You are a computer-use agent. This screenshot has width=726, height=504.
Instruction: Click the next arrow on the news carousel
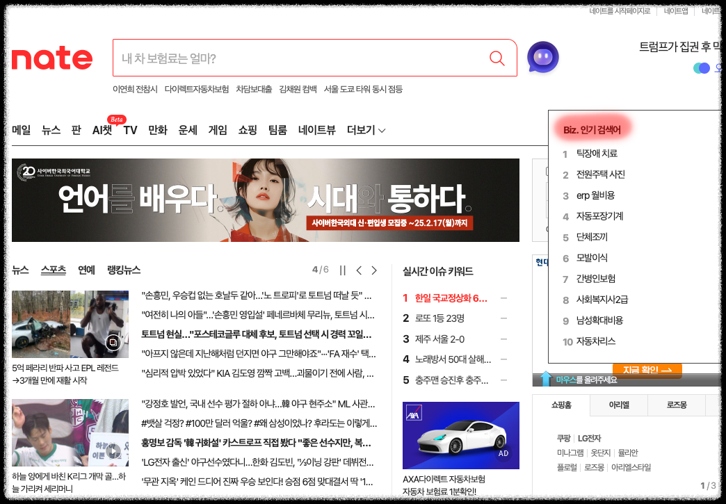click(x=374, y=270)
